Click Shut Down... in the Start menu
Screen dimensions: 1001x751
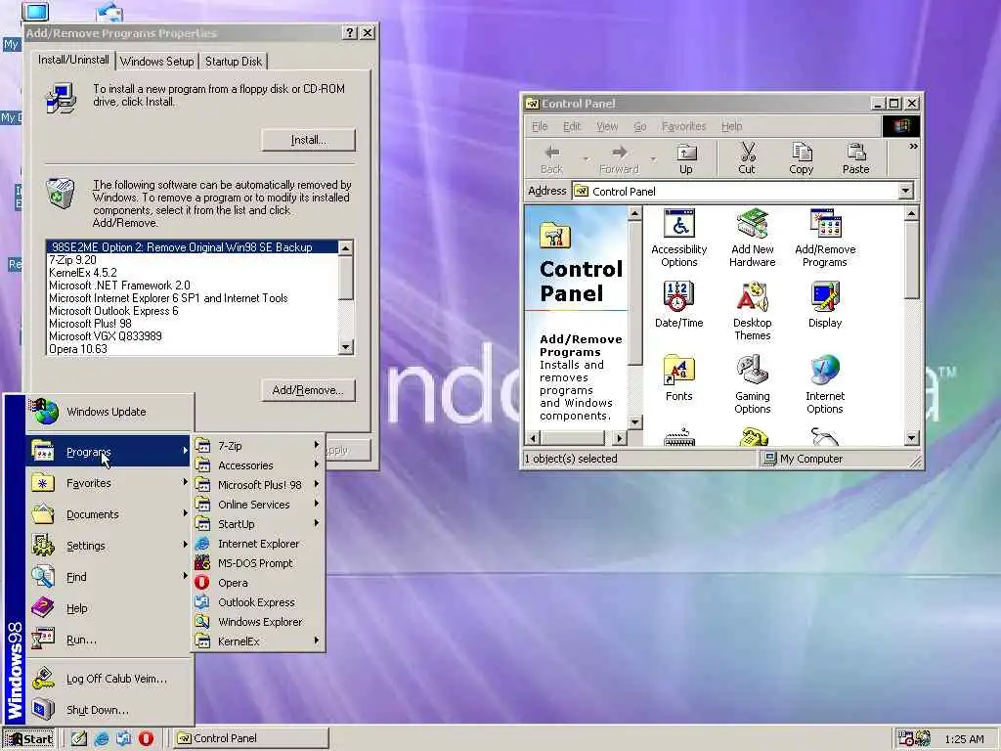click(x=109, y=710)
